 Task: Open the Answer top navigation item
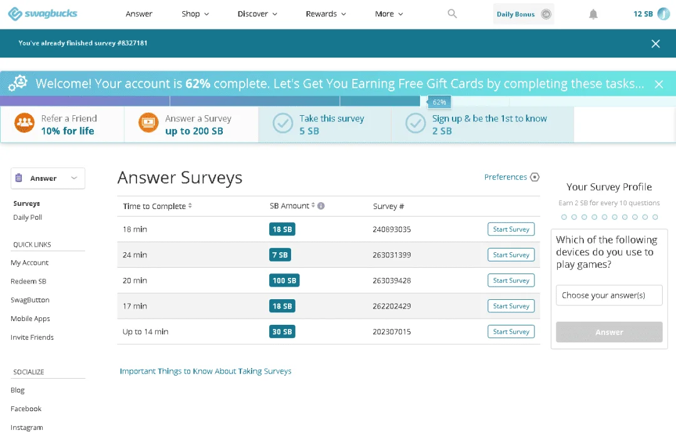139,14
